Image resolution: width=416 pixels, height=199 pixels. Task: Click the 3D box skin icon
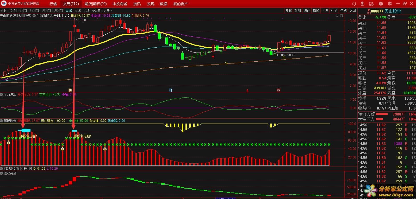click(381, 4)
